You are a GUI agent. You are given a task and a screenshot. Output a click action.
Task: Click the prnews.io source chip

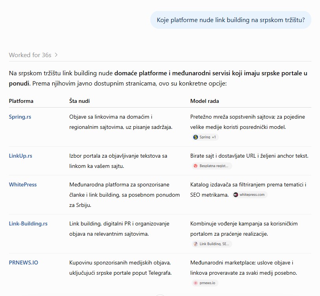pos(205,283)
